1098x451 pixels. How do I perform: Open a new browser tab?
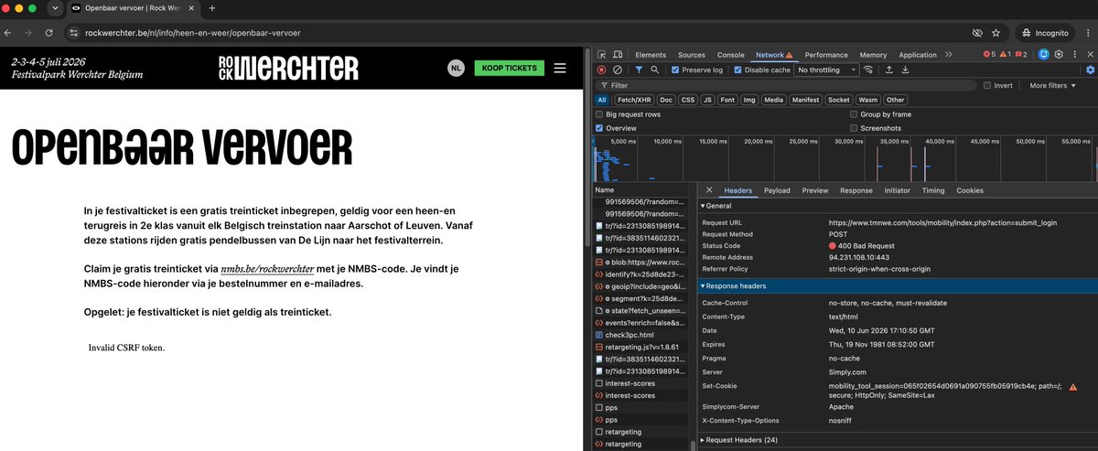coord(212,8)
